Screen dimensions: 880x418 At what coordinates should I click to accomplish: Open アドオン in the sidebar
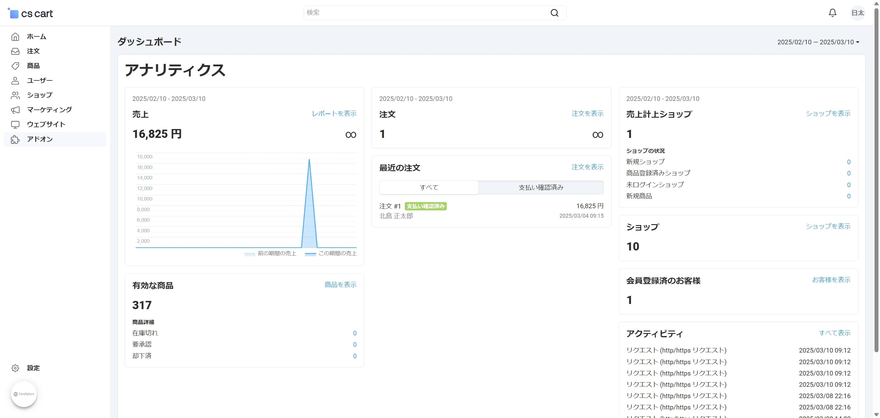click(x=55, y=139)
